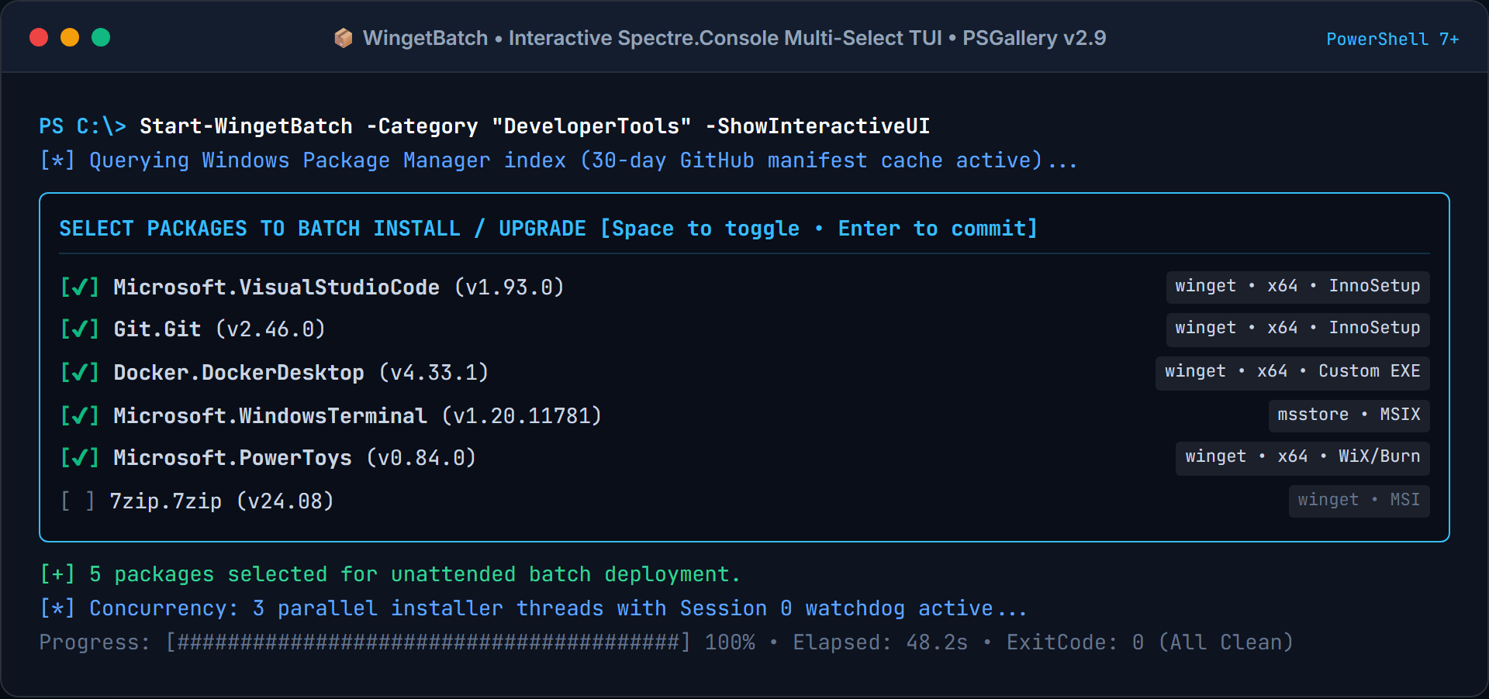1489x699 pixels.
Task: Click the ExitCode: 0 (All Clean) text
Action: click(x=1150, y=642)
